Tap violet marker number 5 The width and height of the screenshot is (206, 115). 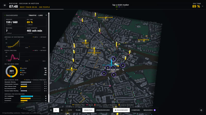[x=104, y=74]
